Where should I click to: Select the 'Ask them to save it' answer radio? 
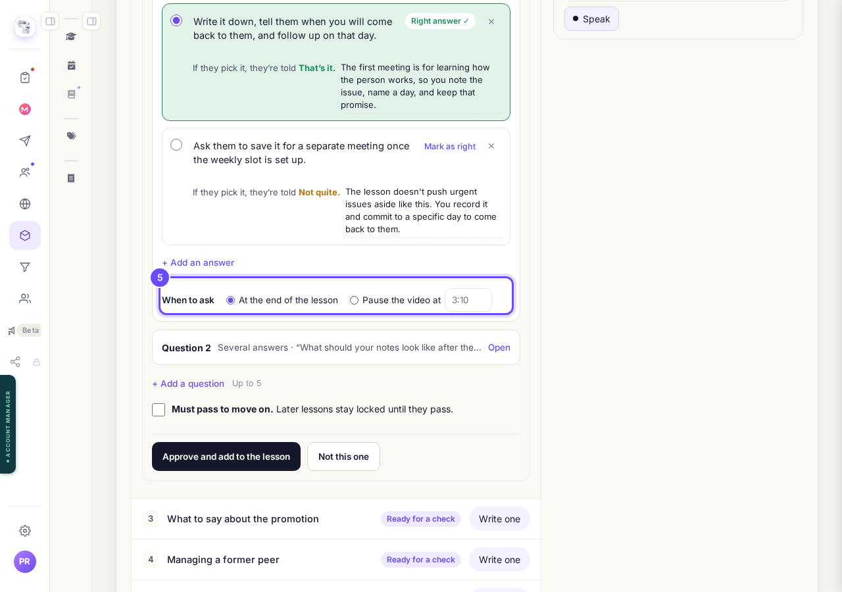[176, 145]
